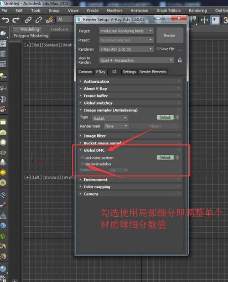Click the up-arrow tool next to Select and Move
Image resolution: width=228 pixels, height=282 pixels.
(215, 20)
